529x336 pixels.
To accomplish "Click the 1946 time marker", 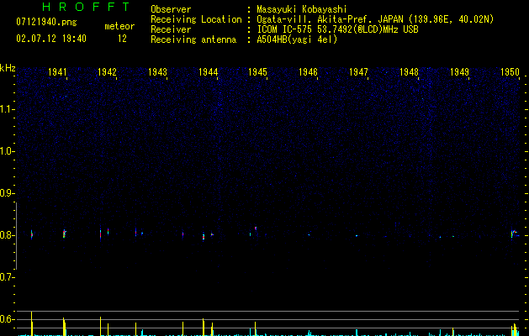I will 308,72.
